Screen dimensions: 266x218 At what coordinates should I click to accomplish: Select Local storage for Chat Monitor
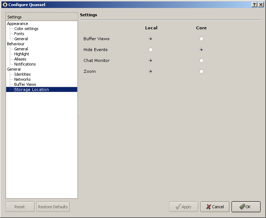click(151, 60)
